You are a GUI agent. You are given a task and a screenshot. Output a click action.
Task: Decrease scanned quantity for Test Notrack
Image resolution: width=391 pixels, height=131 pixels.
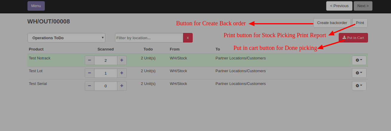[x=90, y=60]
